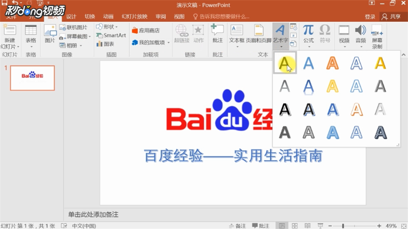Open the 设计 design tab
The width and height of the screenshot is (408, 229).
click(71, 17)
